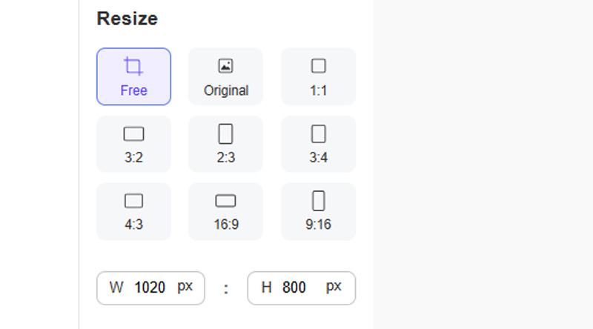Select the Free crop icon
The width and height of the screenshot is (593, 329).
(x=133, y=66)
